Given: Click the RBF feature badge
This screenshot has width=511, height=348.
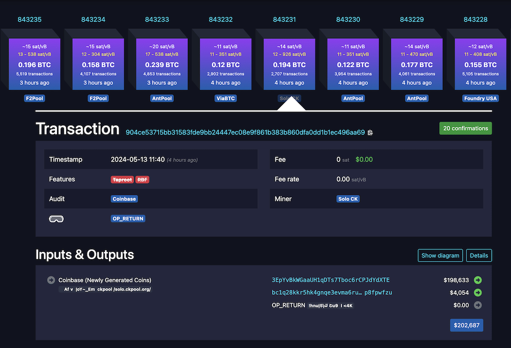Looking at the screenshot, I should point(142,179).
